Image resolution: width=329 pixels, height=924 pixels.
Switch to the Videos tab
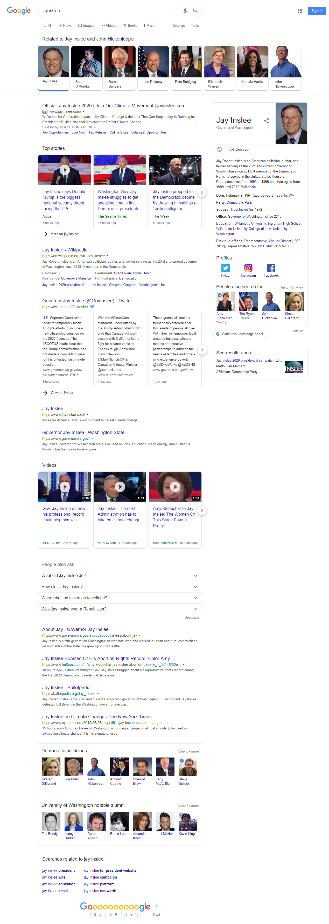click(108, 25)
